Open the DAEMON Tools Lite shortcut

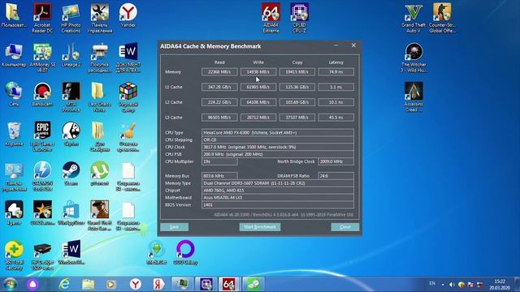[x=42, y=176]
